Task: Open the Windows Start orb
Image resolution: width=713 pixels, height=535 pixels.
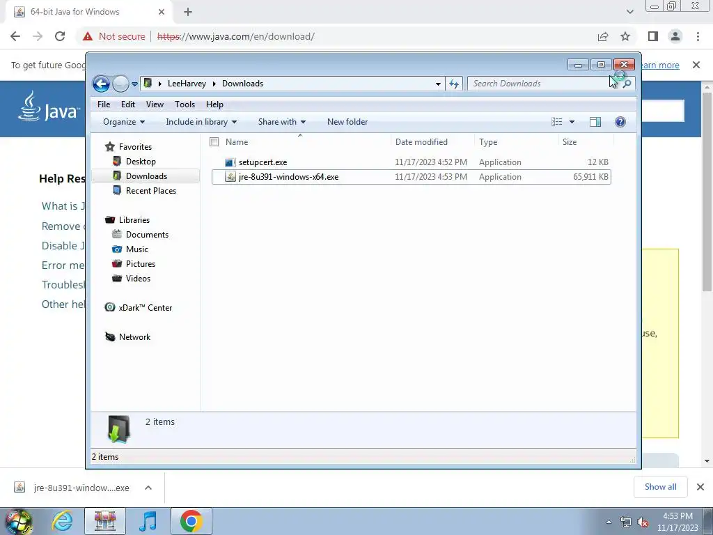Action: 19,521
